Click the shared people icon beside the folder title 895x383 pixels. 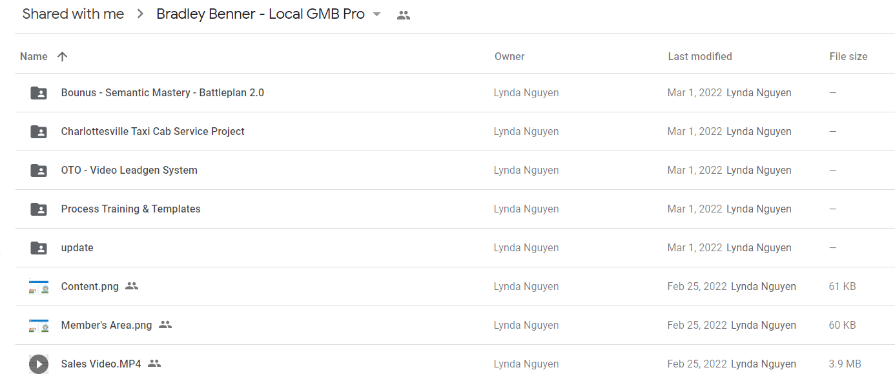tap(404, 15)
